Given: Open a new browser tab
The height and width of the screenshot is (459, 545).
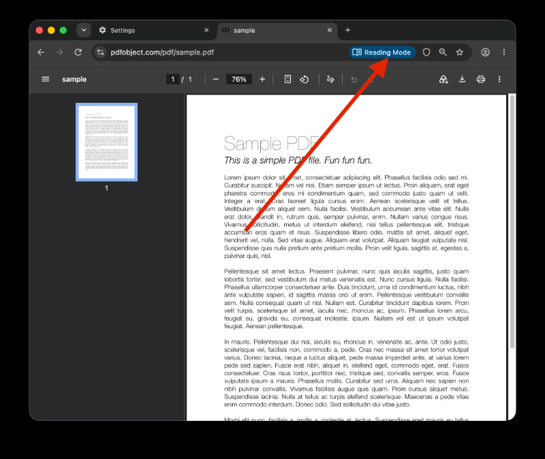Looking at the screenshot, I should pyautogui.click(x=347, y=30).
